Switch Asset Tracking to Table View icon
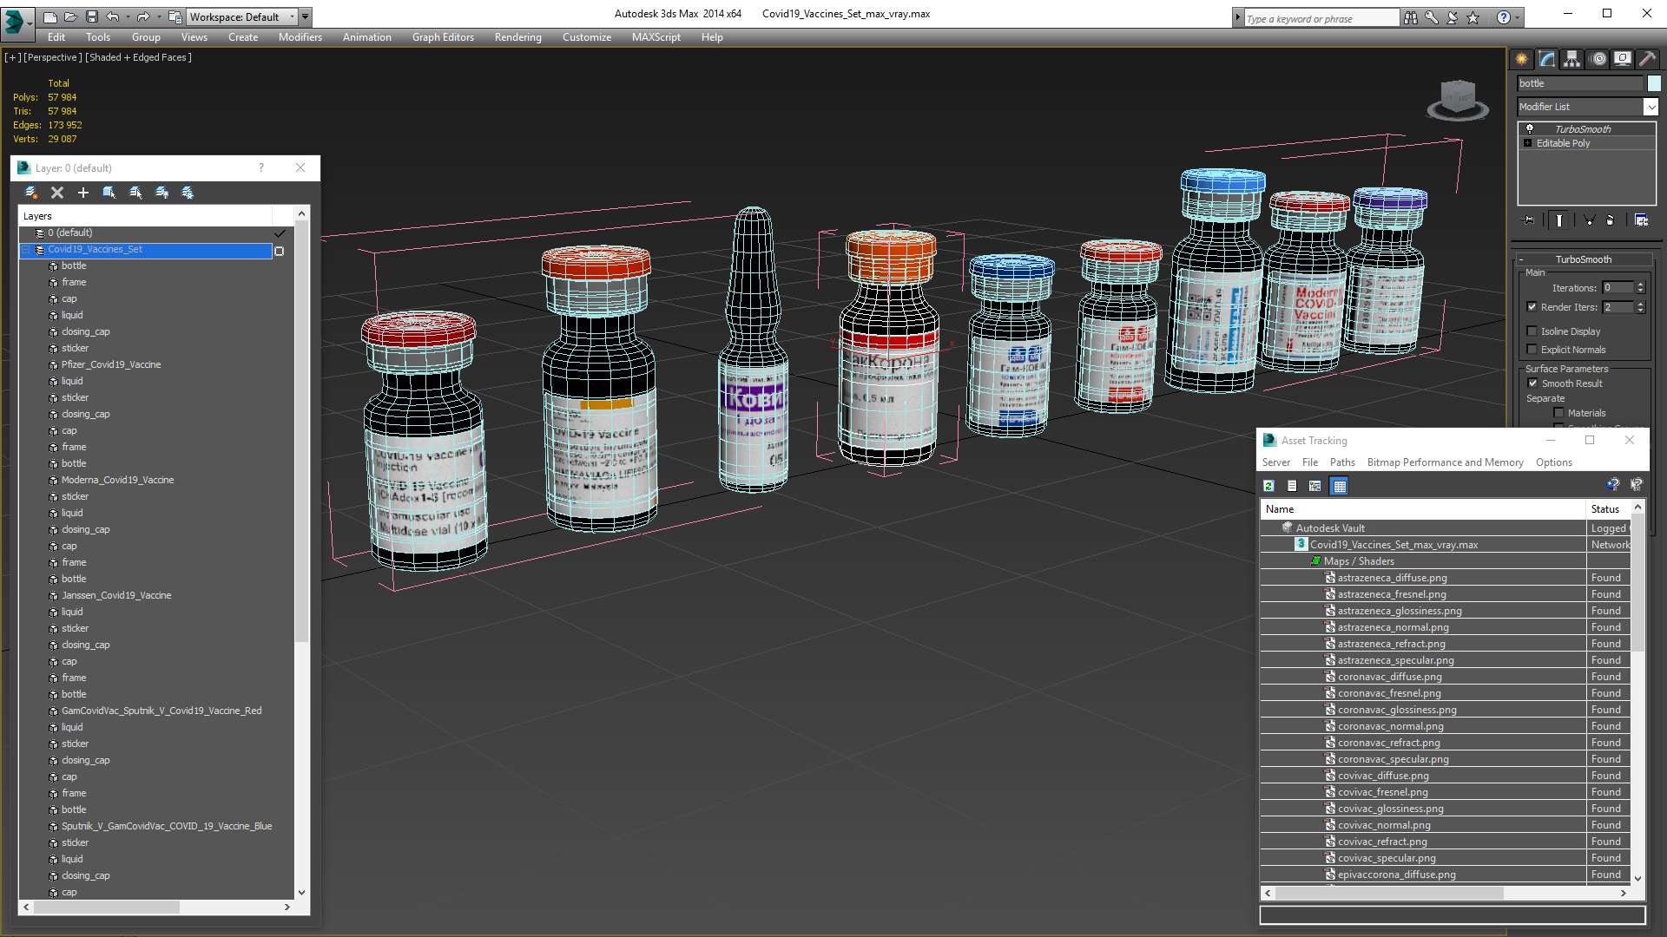Image resolution: width=1667 pixels, height=937 pixels. 1340,486
